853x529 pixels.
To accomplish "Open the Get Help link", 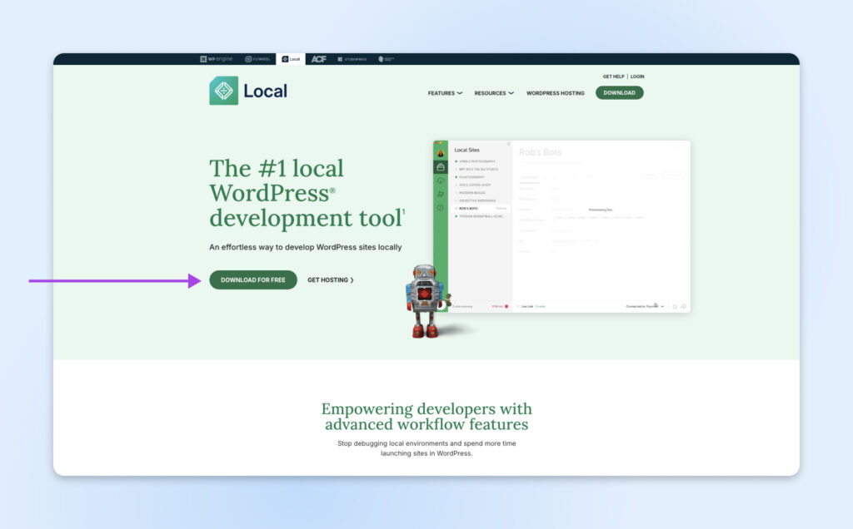I will click(x=613, y=77).
